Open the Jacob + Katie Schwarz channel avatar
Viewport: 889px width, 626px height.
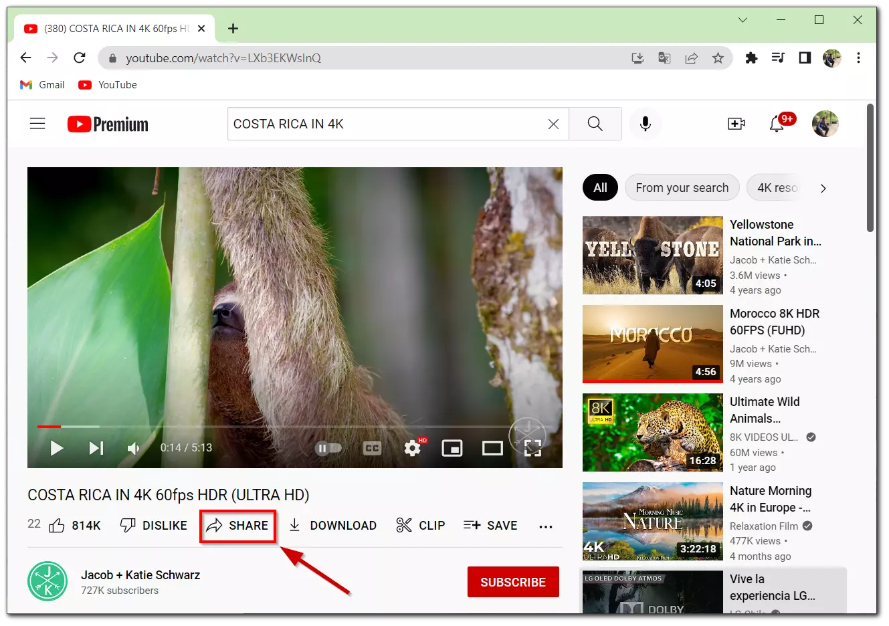click(47, 581)
